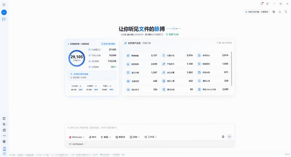
Task: Click the monitor icon of 1,567 category
Action: coord(128,72)
